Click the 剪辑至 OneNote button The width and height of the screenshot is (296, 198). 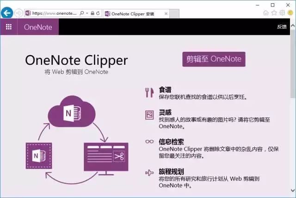coord(214,59)
